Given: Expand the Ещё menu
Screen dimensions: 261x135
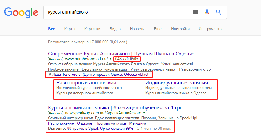Looking at the screenshot, I should 158,29.
